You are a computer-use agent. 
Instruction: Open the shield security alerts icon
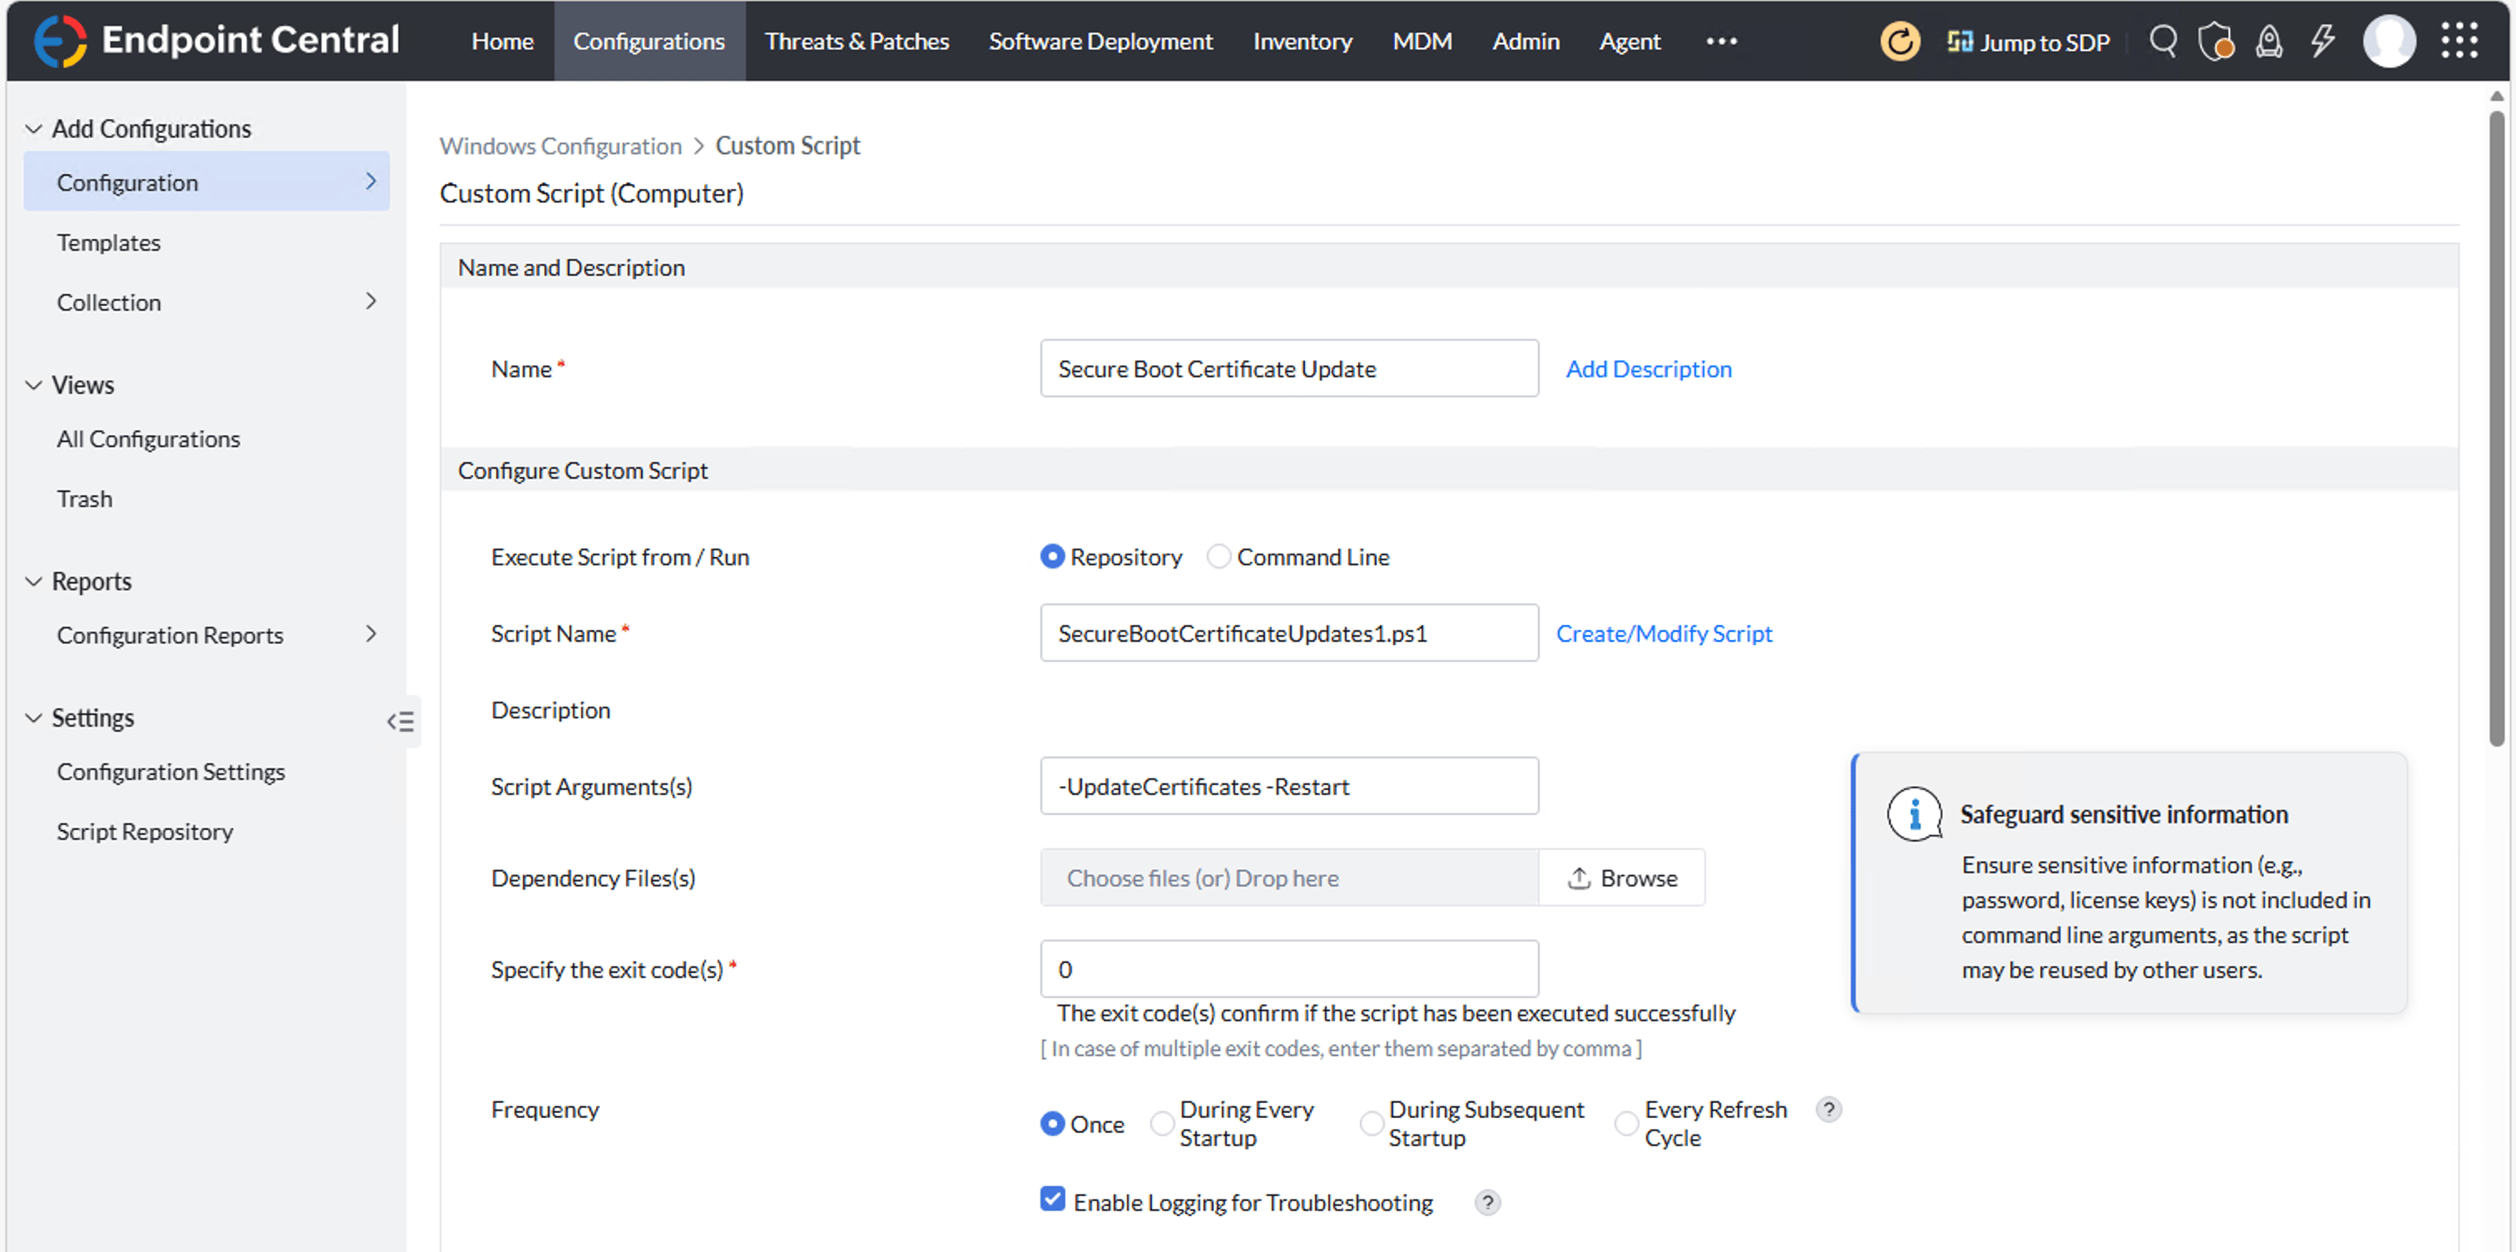2216,41
